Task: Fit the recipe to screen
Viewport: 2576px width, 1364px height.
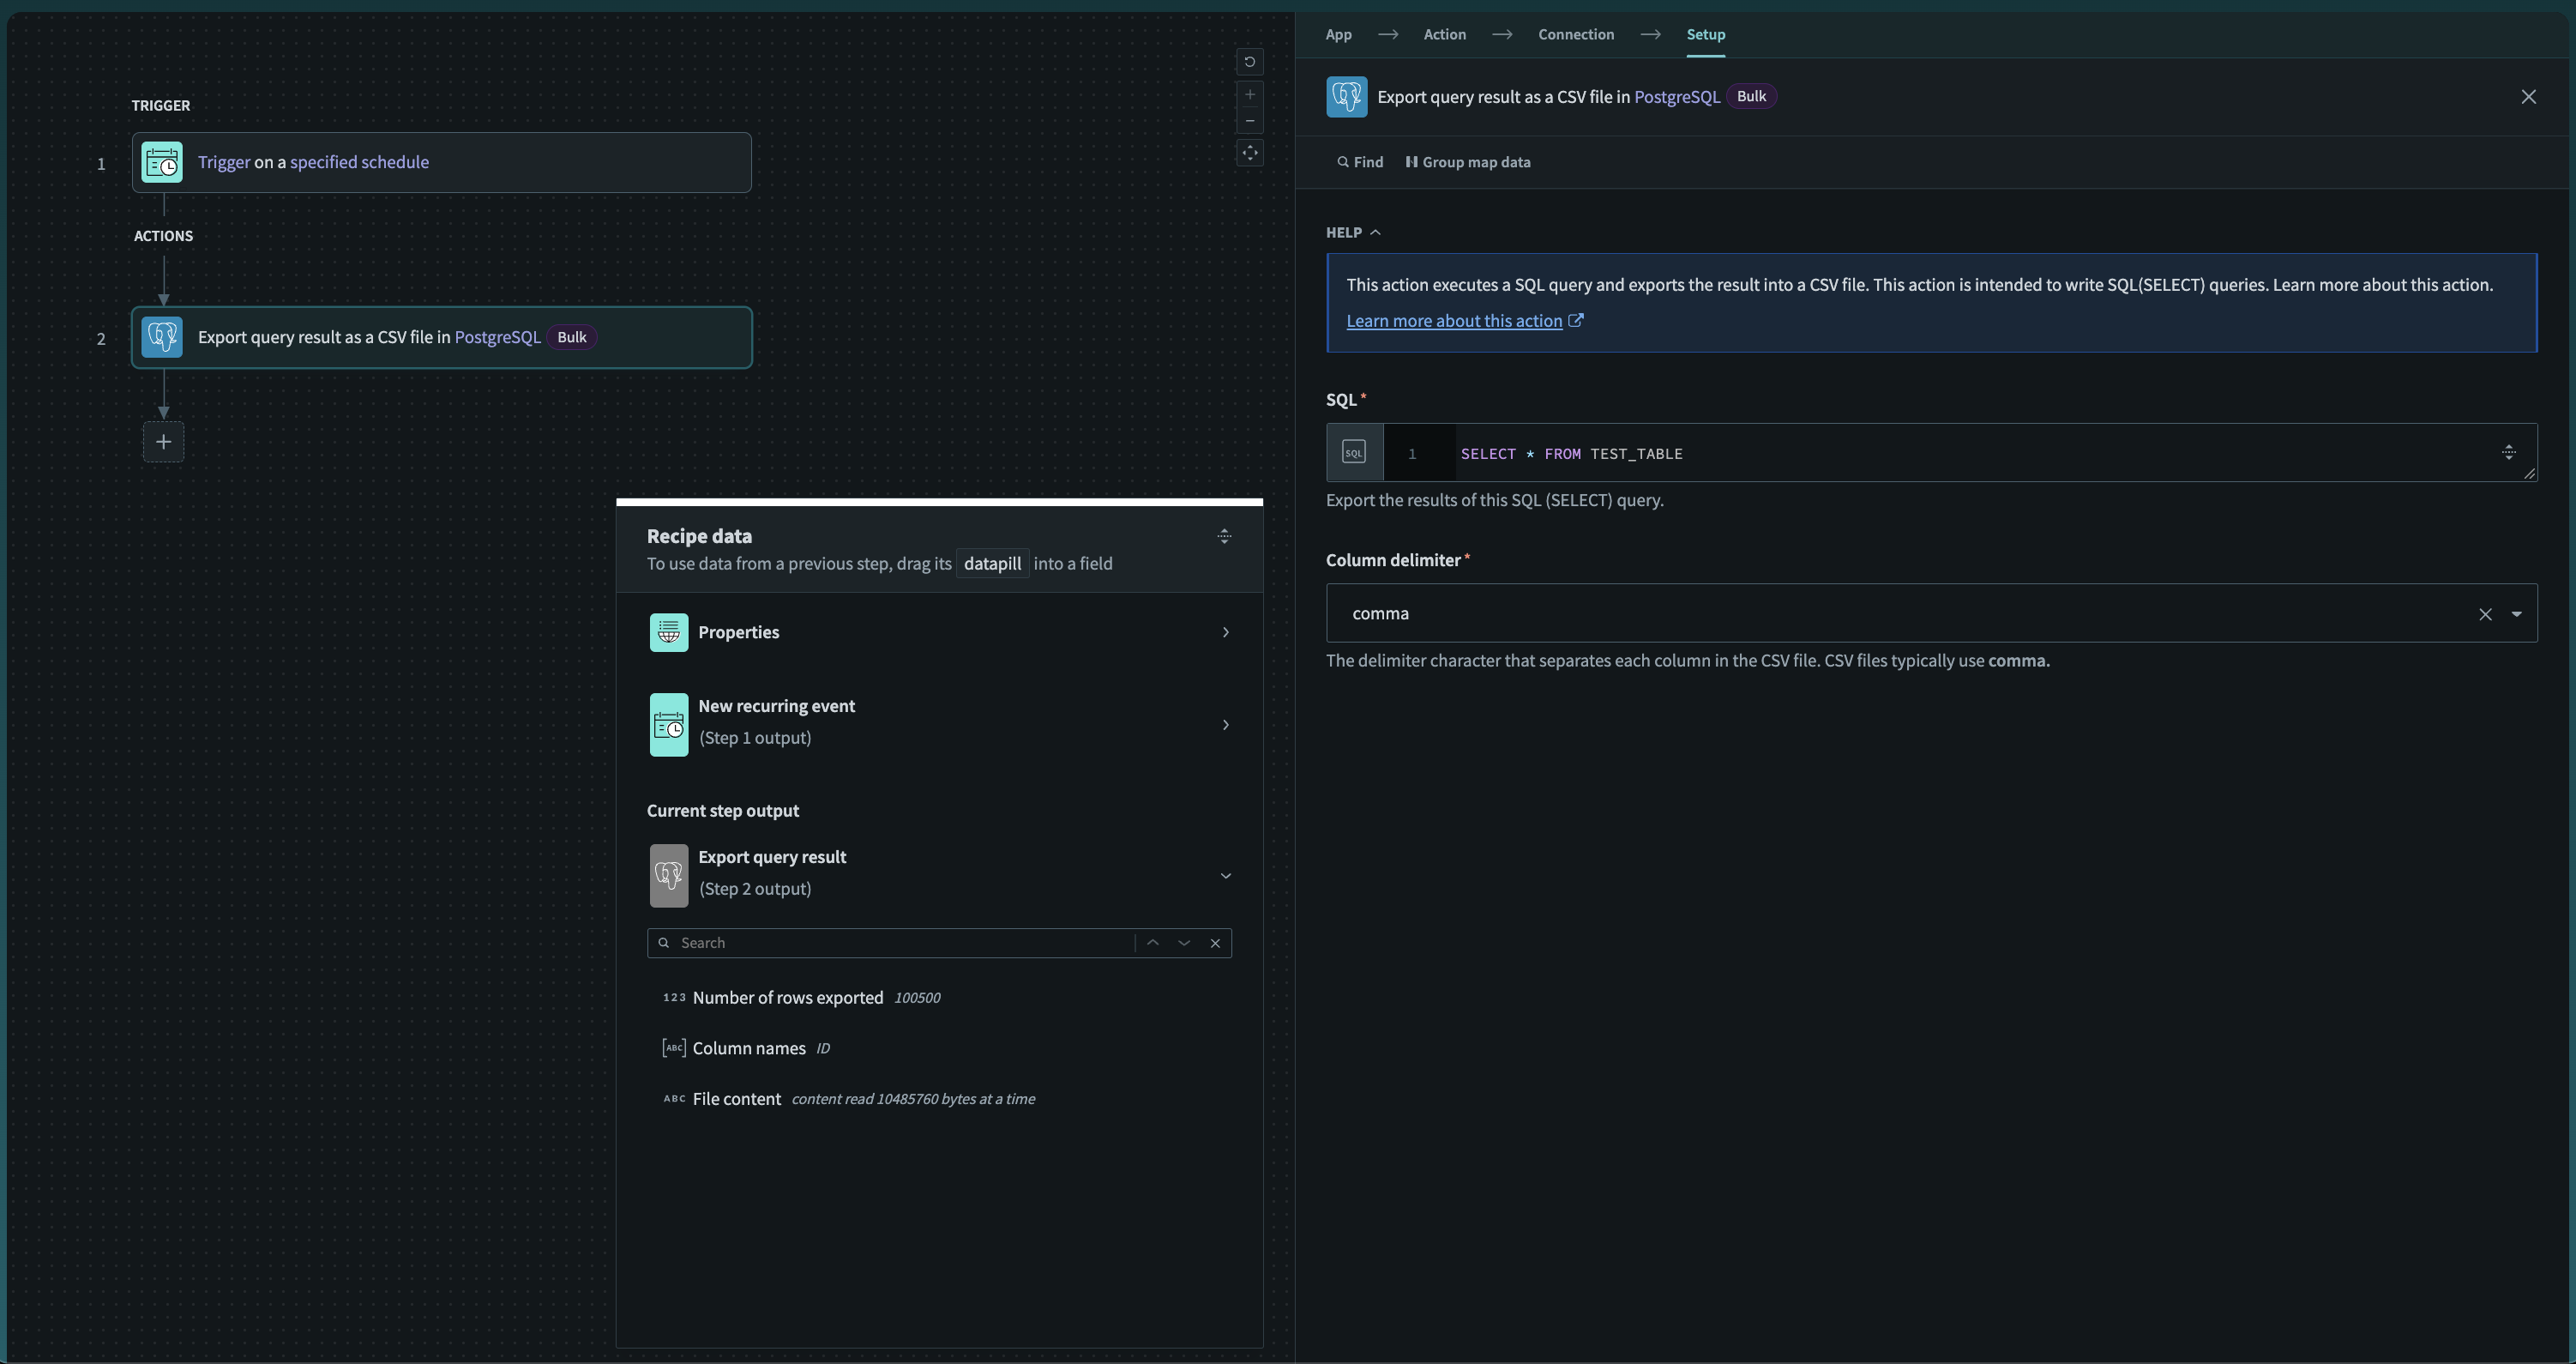Action: point(1249,153)
